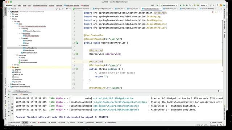232x130 pixels.
Task: Expand External Libraries node
Action: [8, 84]
